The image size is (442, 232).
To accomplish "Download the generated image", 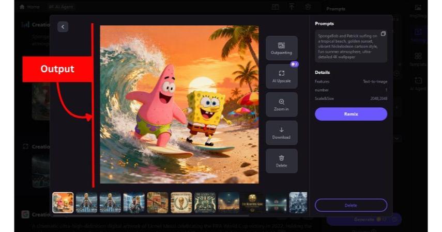I will tap(281, 132).
